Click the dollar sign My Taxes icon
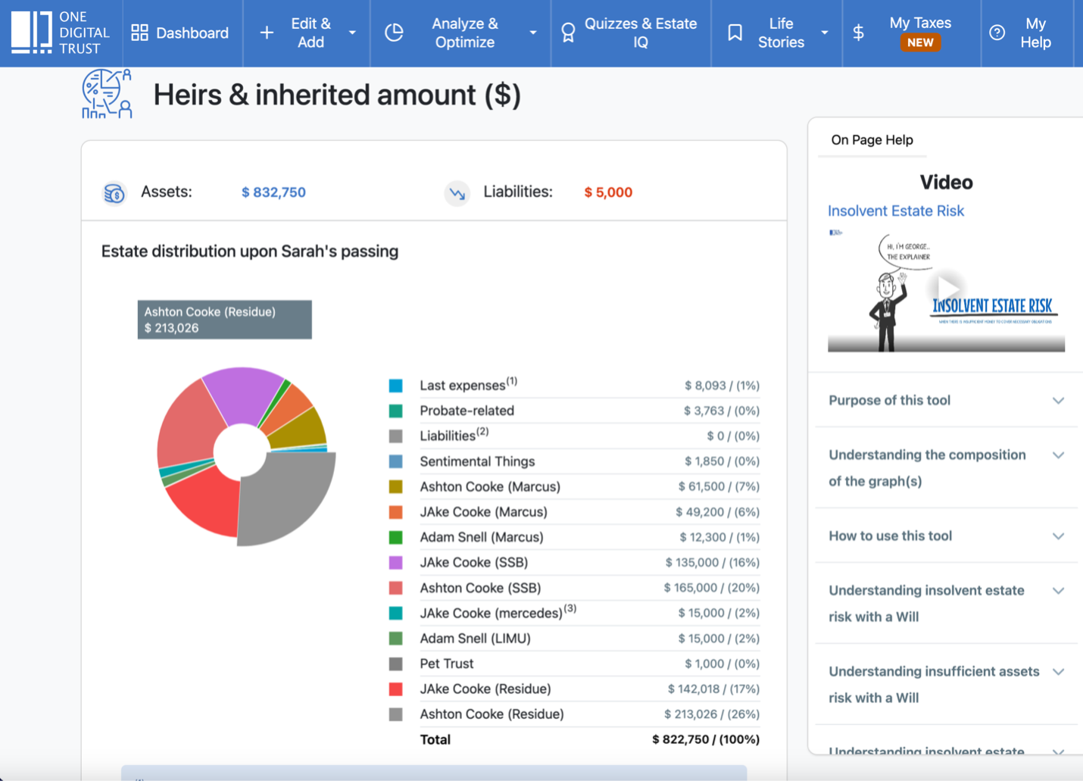 click(x=858, y=33)
